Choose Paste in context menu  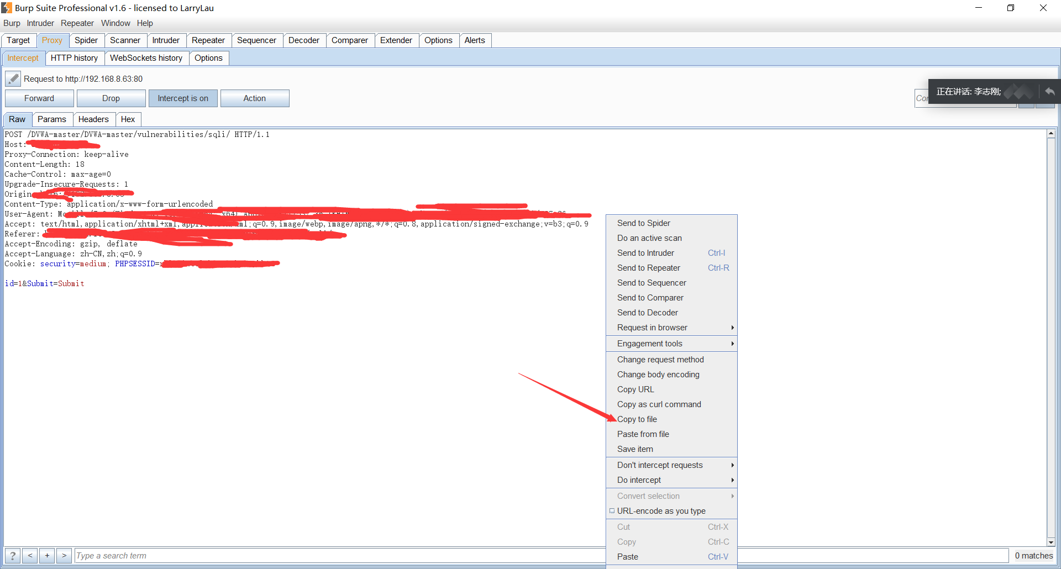671,557
